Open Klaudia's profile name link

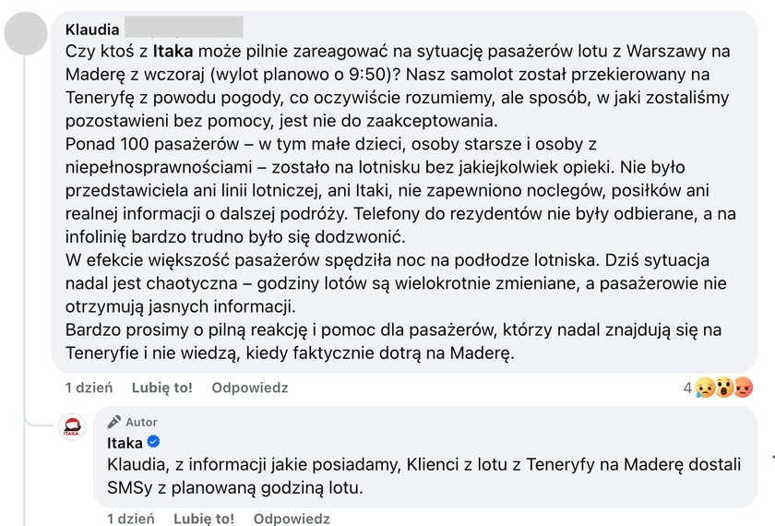pos(93,30)
